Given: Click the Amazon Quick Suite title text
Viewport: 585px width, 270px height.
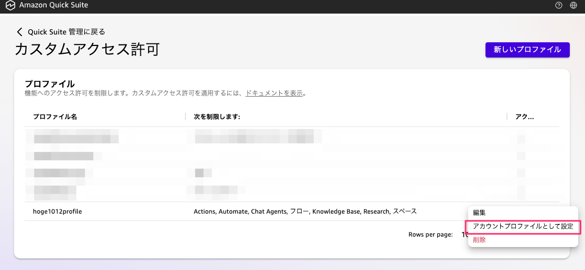Looking at the screenshot, I should (x=53, y=5).
